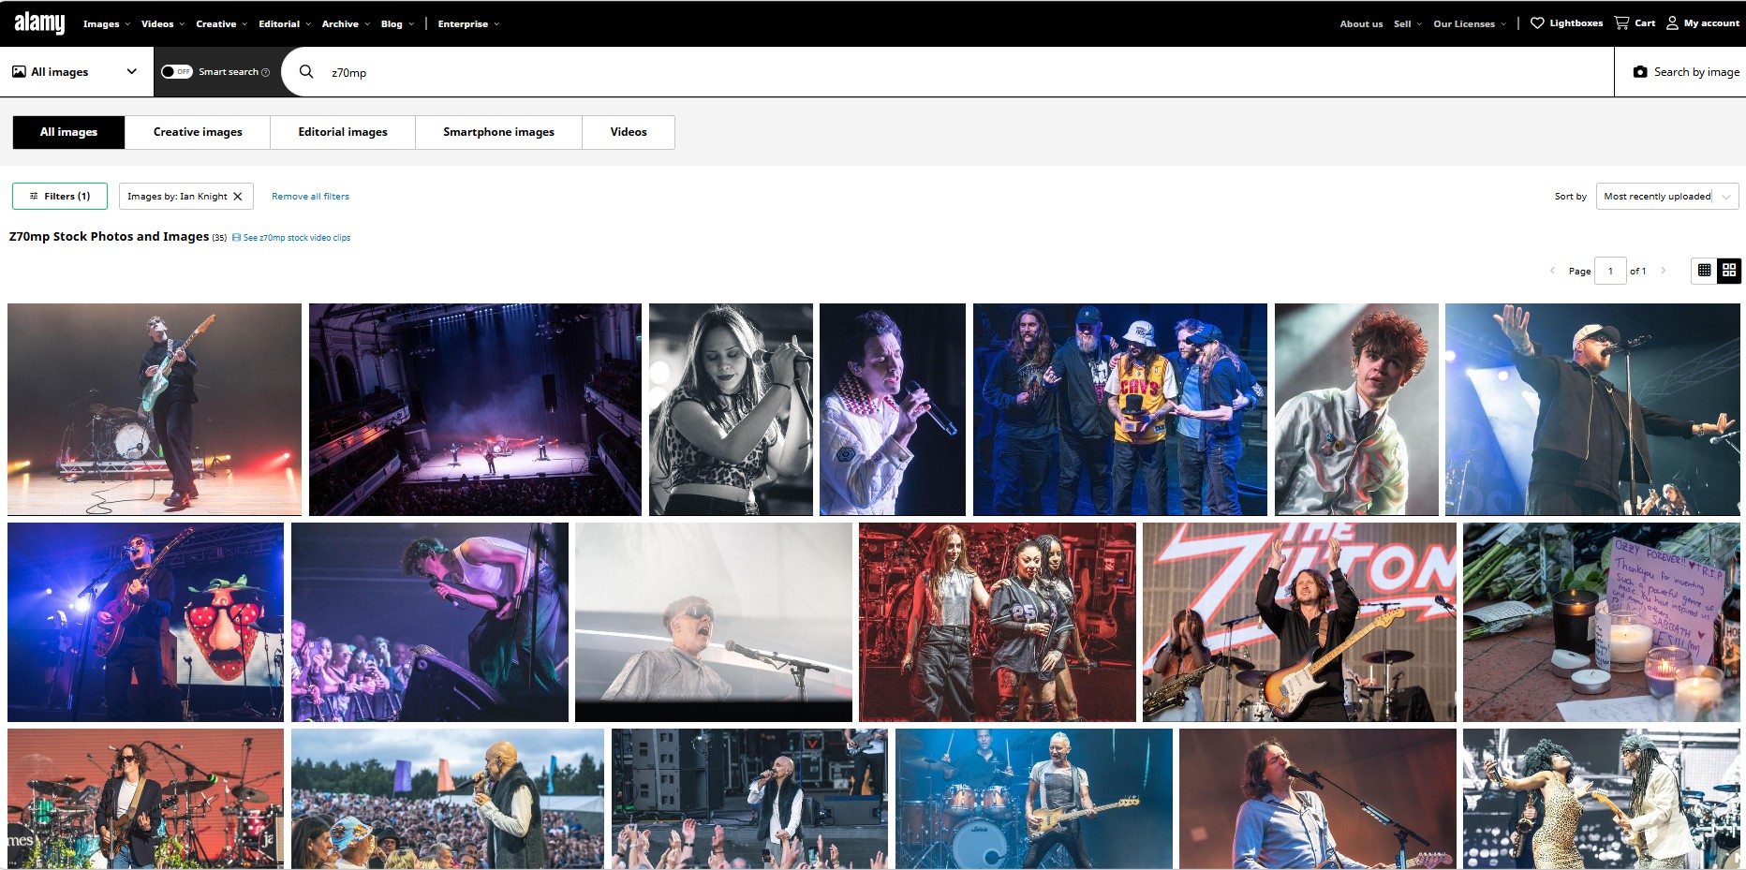Click the page number input field
This screenshot has height=870, width=1746.
pyautogui.click(x=1609, y=272)
